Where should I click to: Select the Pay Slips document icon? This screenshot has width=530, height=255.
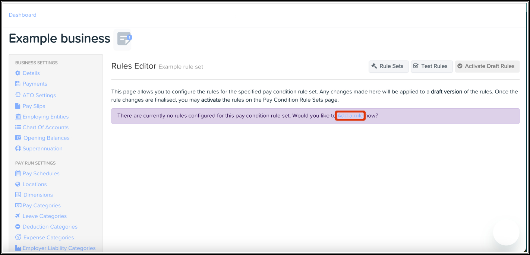coord(18,106)
